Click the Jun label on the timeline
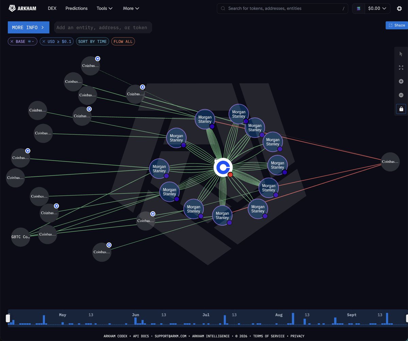The width and height of the screenshot is (408, 341). coord(135,315)
